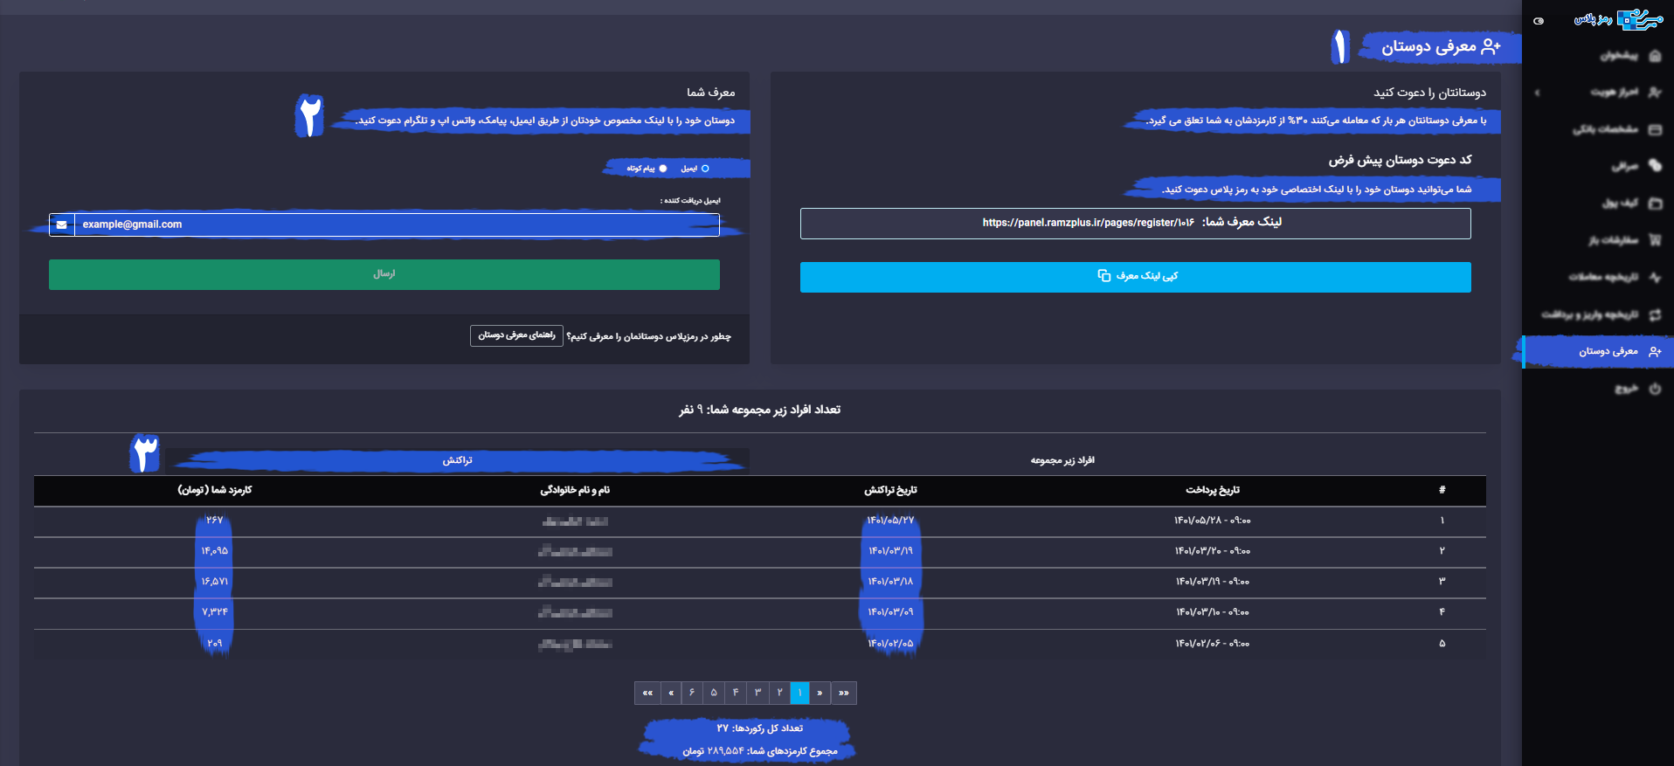Click the commission value ۱۶,۵۷۱ in row ۳
Screen dimensions: 1674x766
click(215, 582)
